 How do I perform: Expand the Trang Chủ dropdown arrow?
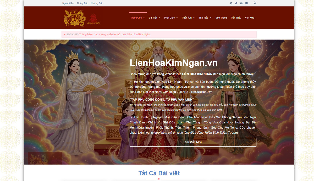pyautogui.click(x=144, y=18)
